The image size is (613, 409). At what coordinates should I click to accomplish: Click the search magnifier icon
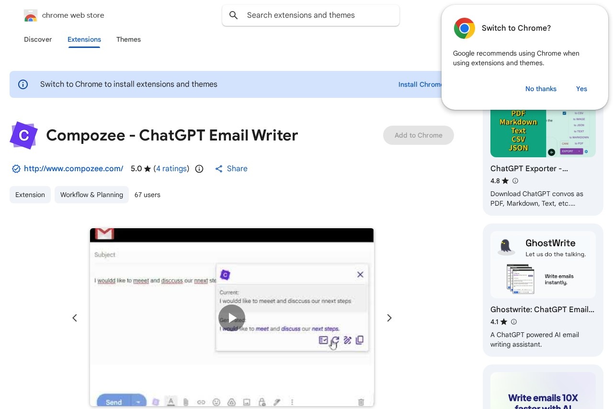tap(234, 15)
